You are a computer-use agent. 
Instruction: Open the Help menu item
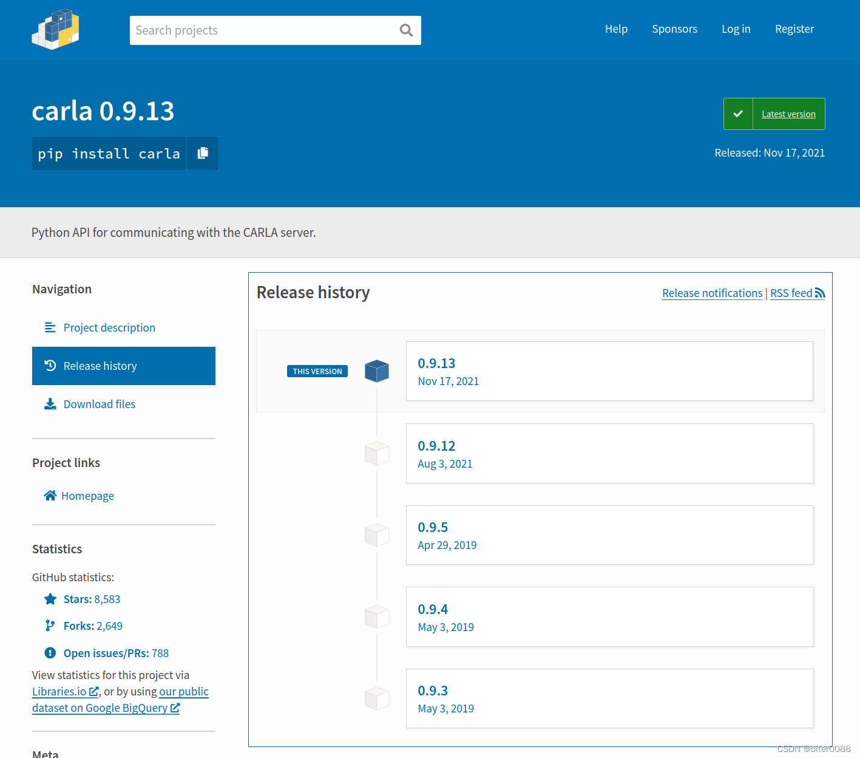pos(616,29)
